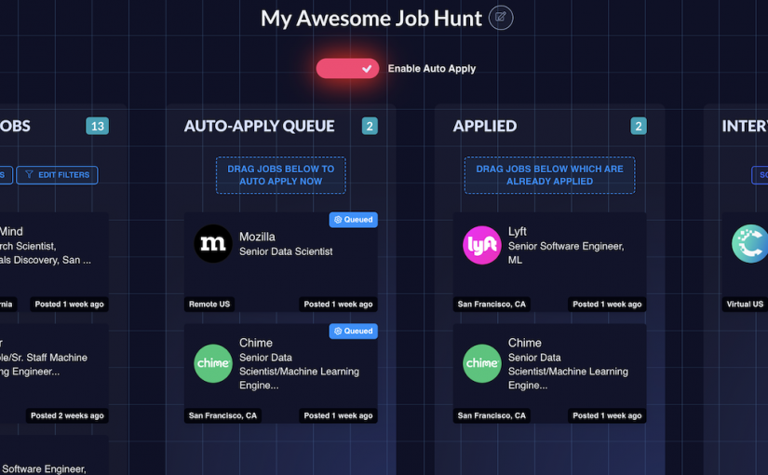Screen dimensions: 768x475
Task: Click Chime logo in Applied column
Action: (481, 363)
